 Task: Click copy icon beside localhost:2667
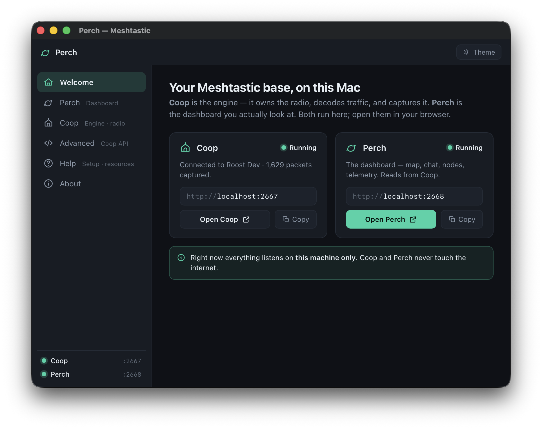pos(286,219)
